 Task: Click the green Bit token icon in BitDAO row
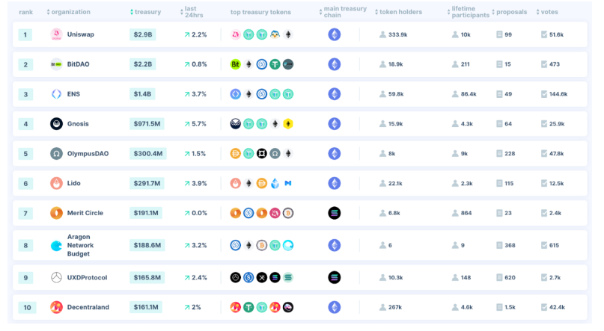tap(235, 64)
